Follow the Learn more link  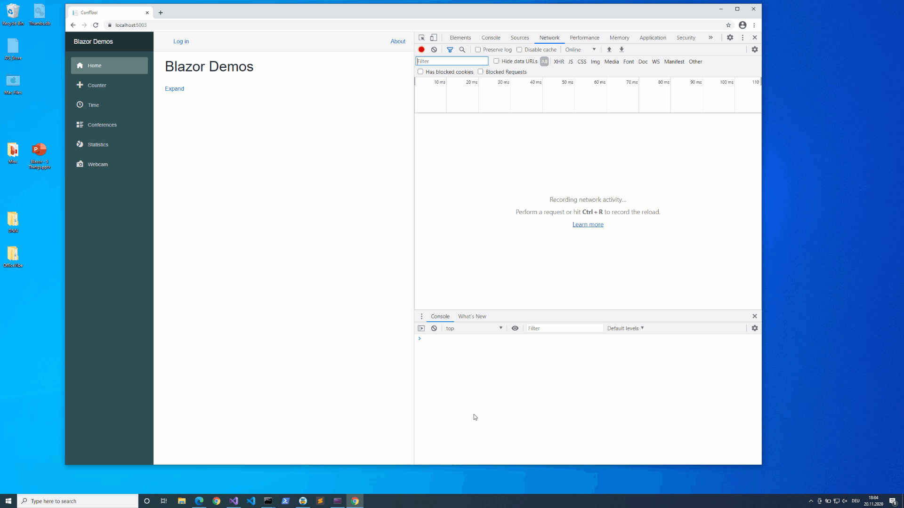click(588, 224)
